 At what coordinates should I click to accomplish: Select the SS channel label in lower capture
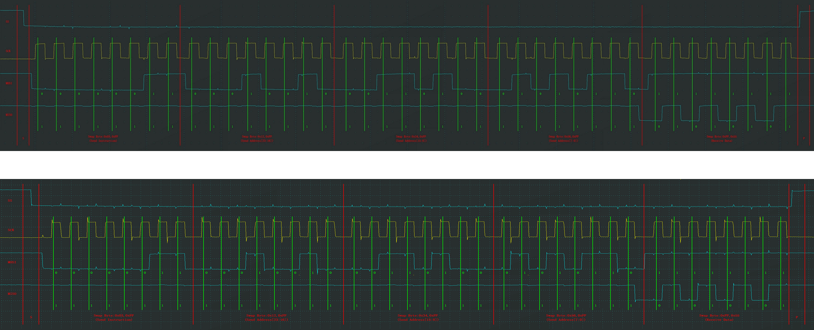(10, 200)
